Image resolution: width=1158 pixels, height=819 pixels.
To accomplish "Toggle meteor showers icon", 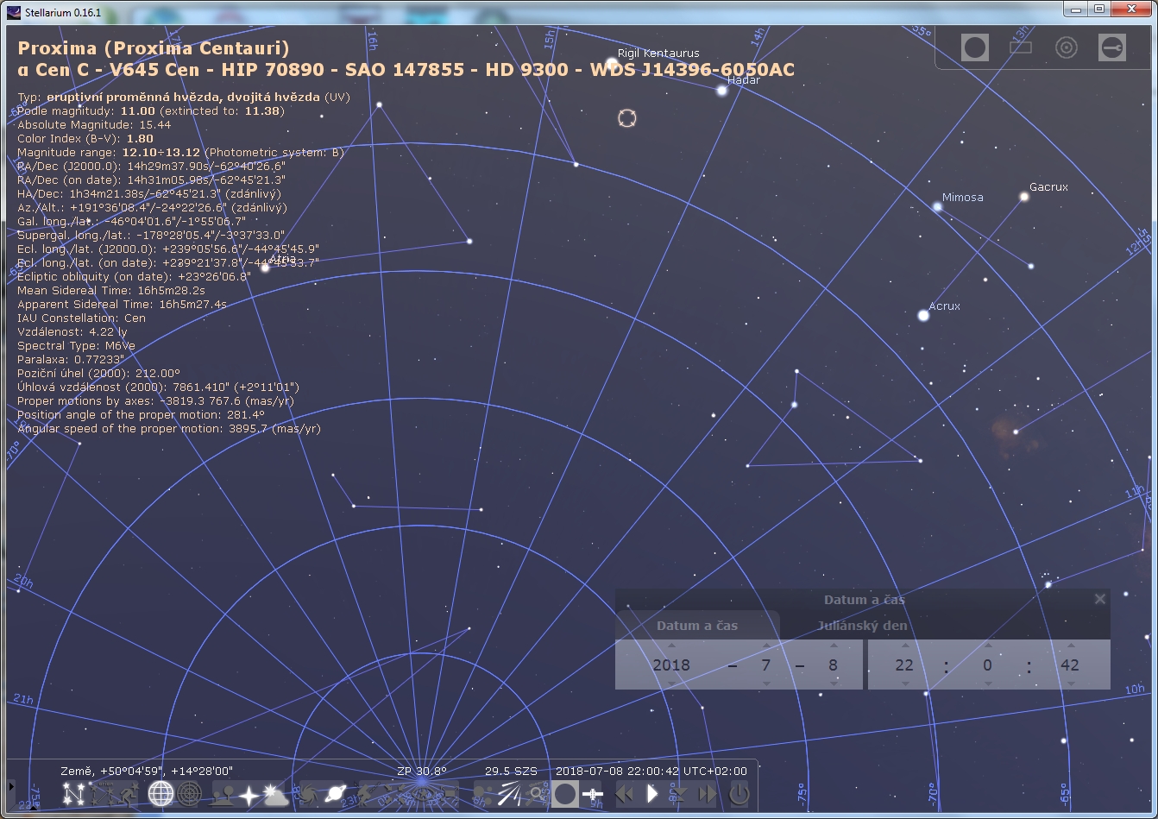I will (511, 794).
